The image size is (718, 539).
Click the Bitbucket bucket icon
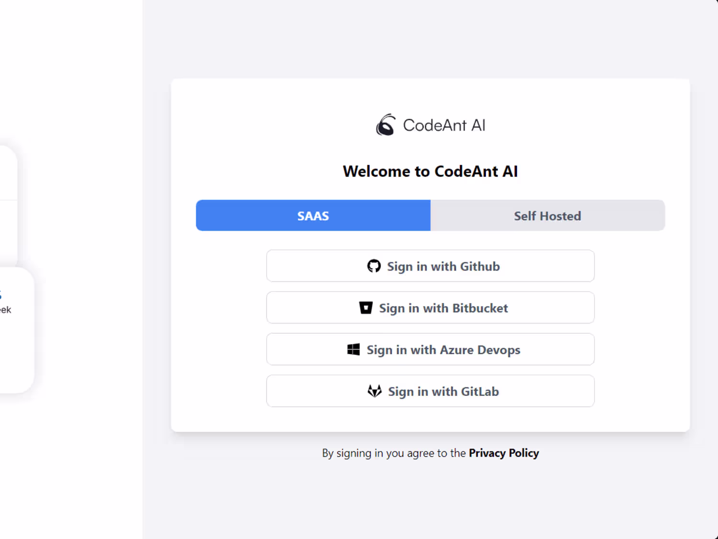pyautogui.click(x=366, y=308)
